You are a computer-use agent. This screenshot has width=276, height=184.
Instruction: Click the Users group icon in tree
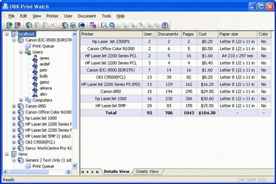point(28,52)
